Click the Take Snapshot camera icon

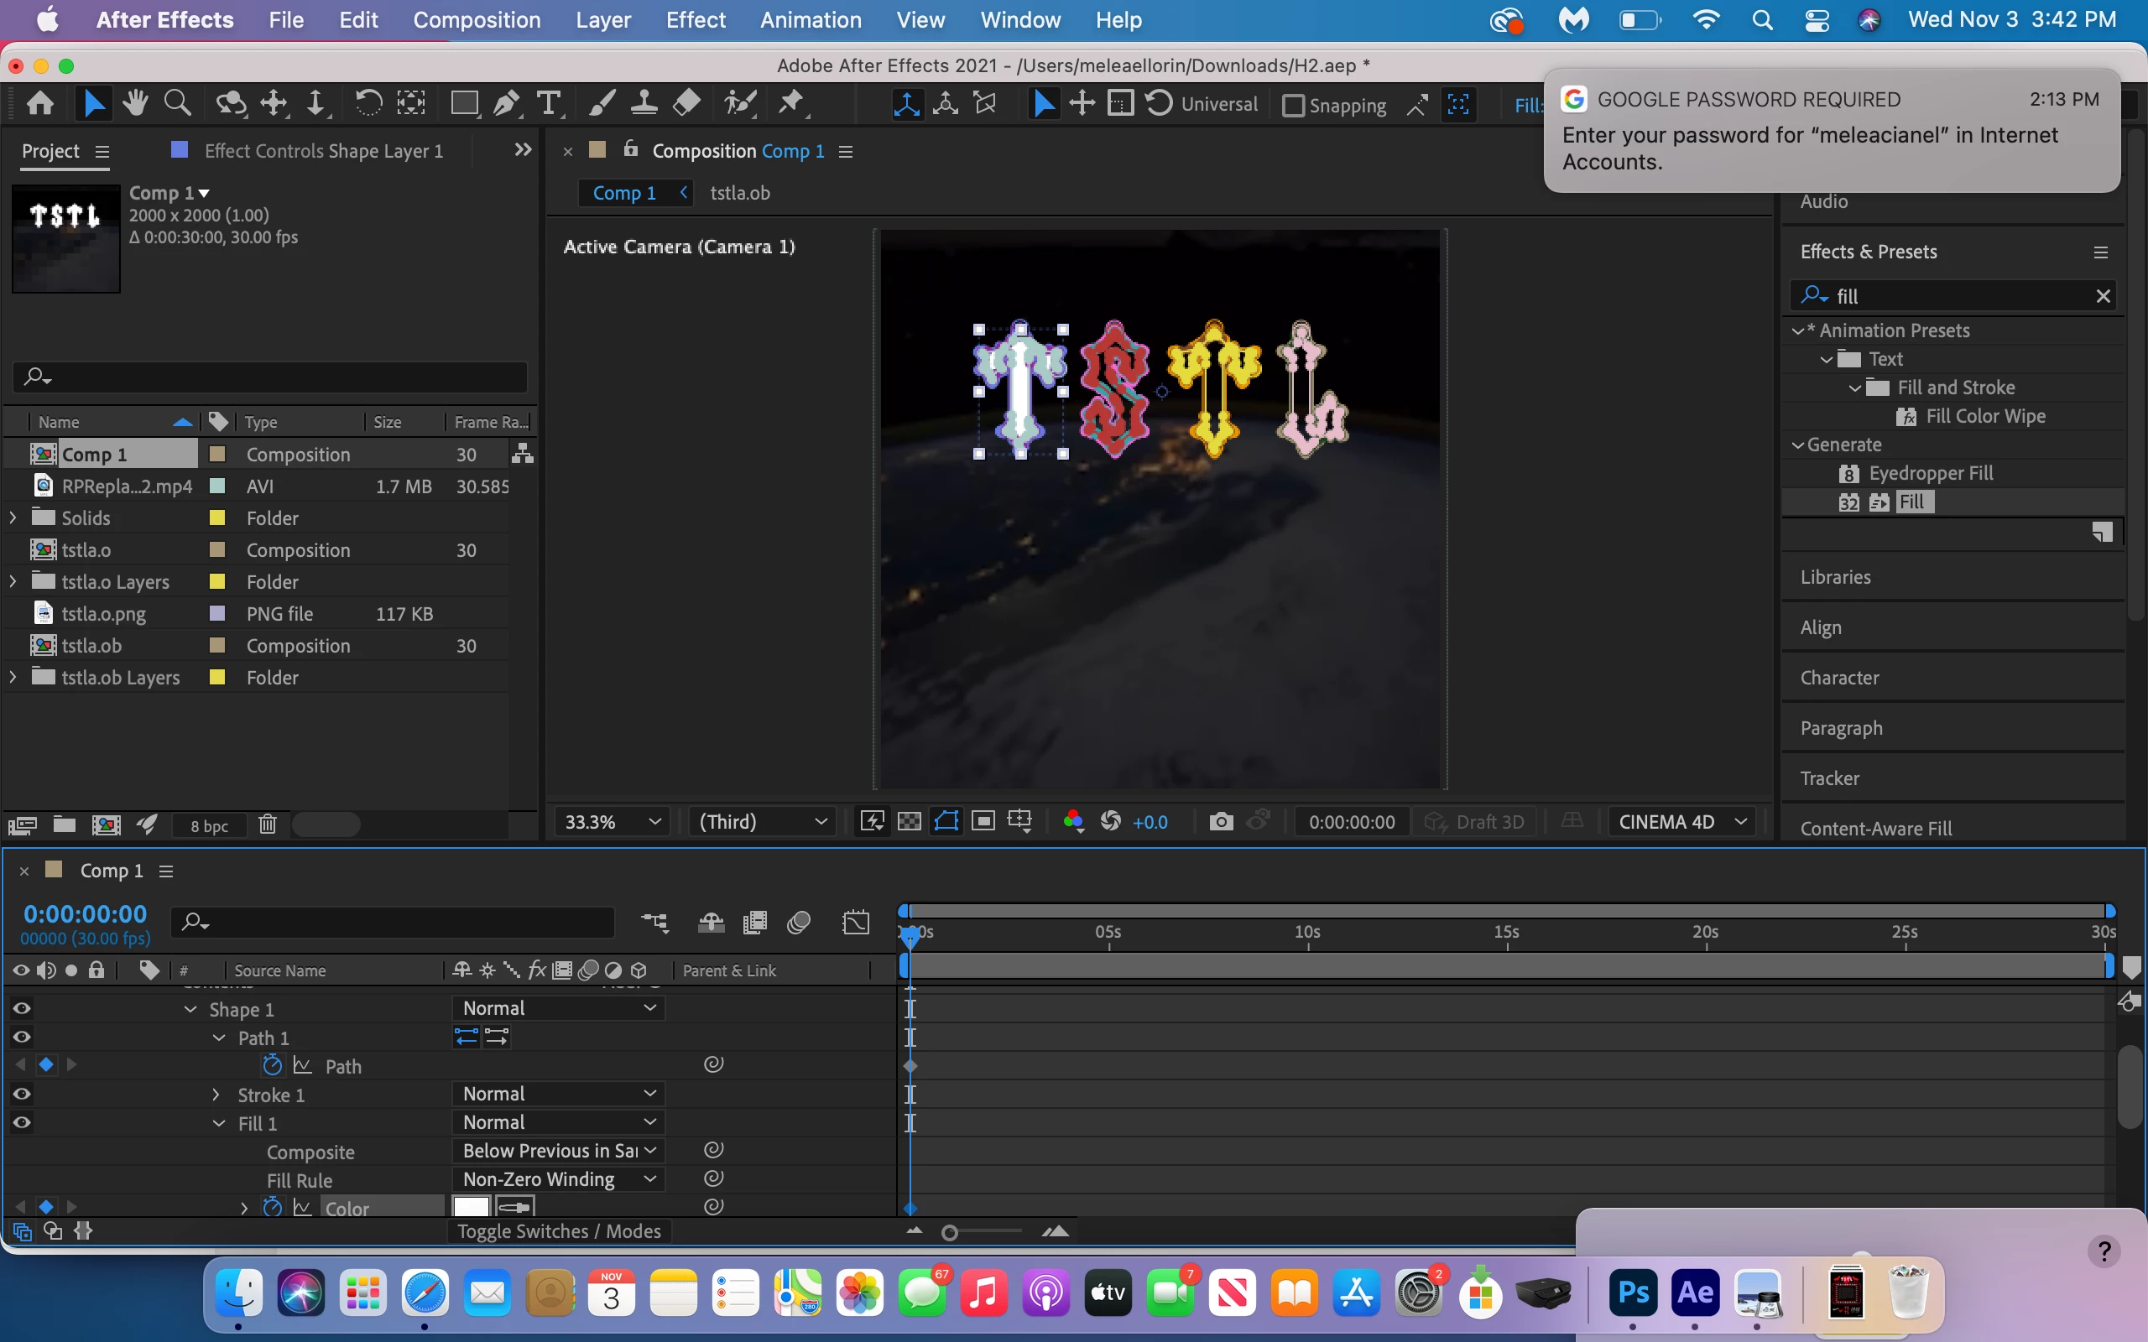tap(1221, 821)
